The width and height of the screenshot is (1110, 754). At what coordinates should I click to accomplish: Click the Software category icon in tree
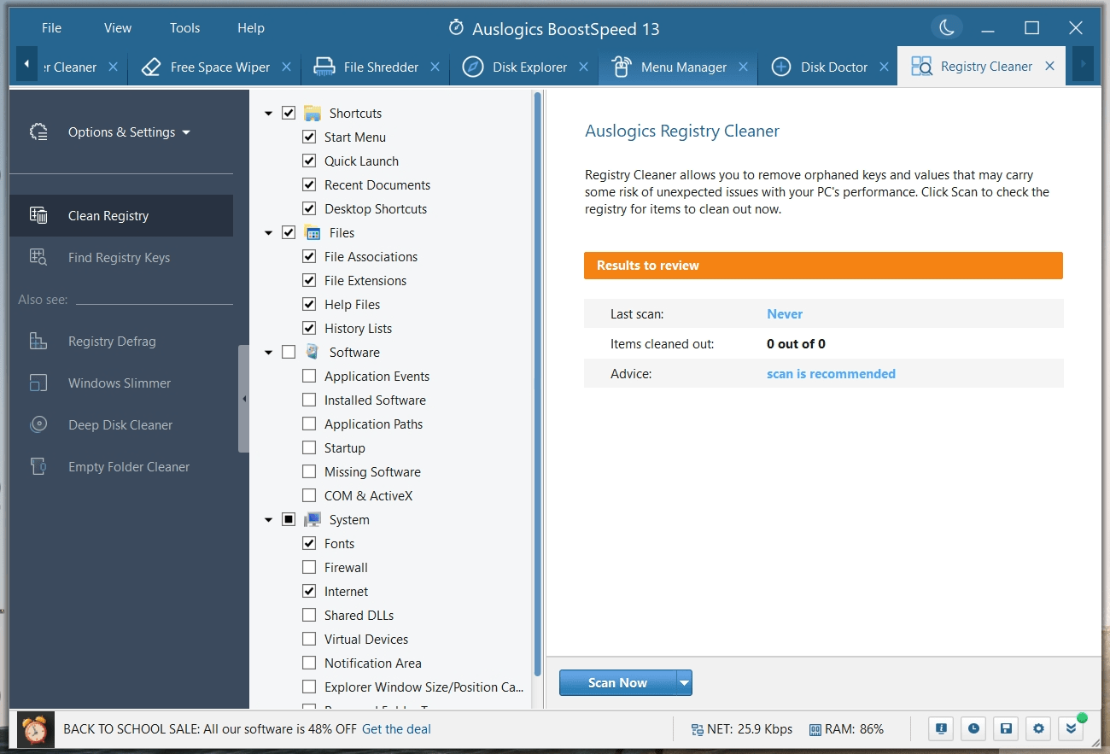(x=313, y=352)
